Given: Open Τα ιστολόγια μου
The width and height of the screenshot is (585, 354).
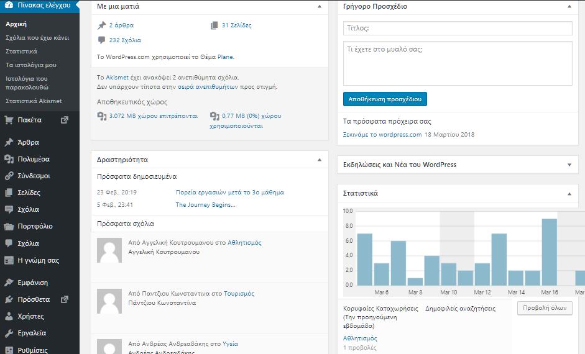Looking at the screenshot, I should click(x=31, y=65).
